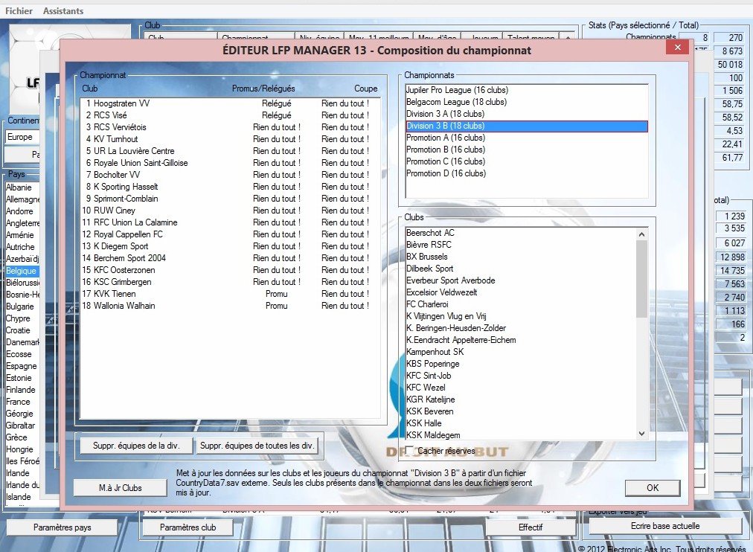The image size is (753, 552).
Task: Select KSK Maldegem in Clubs list
Action: (x=521, y=435)
